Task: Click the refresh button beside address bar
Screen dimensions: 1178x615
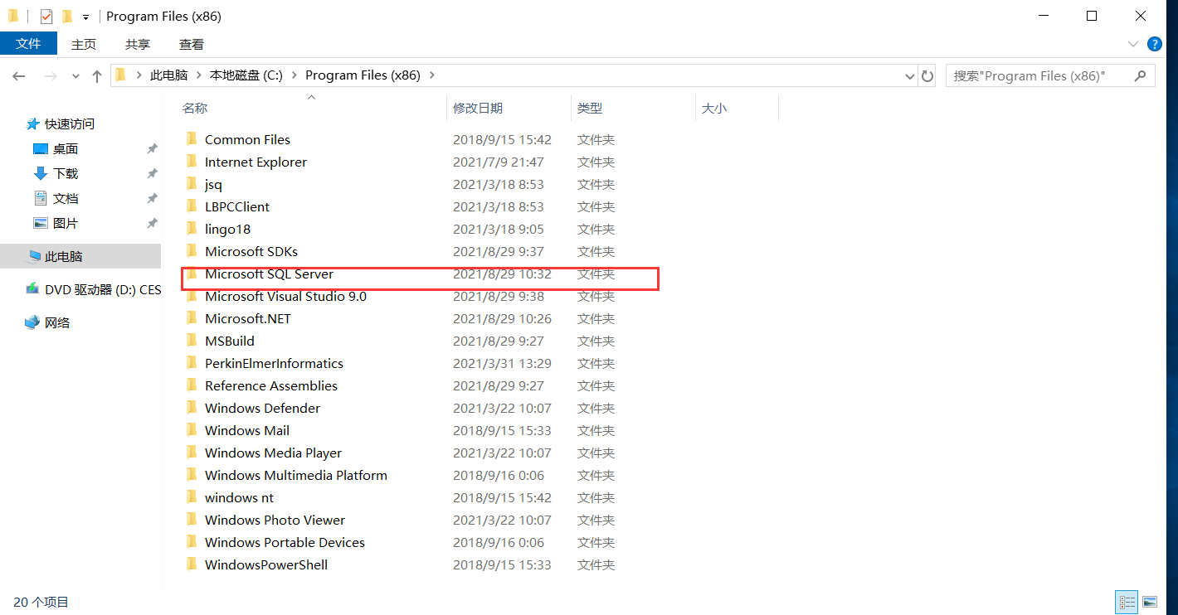Action: [x=927, y=75]
